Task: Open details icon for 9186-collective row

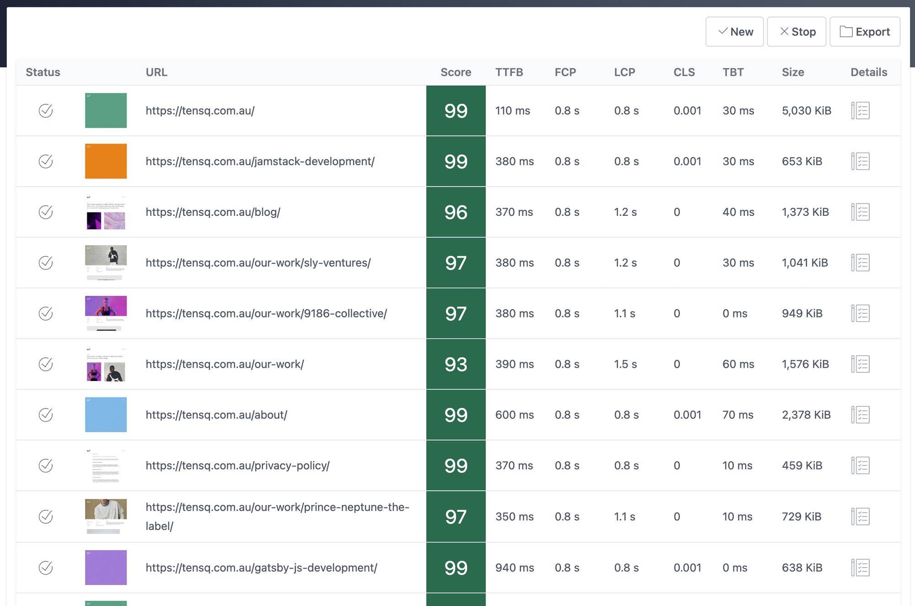Action: 860,314
